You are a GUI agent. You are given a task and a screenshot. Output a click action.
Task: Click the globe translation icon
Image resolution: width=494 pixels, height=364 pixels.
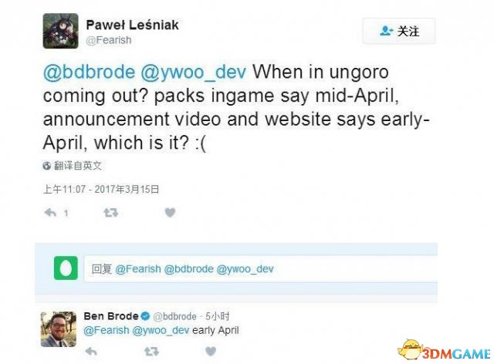coord(47,166)
